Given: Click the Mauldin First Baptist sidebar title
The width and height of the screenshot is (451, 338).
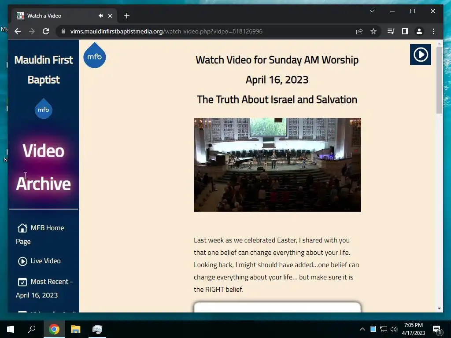Looking at the screenshot, I should pyautogui.click(x=44, y=70).
